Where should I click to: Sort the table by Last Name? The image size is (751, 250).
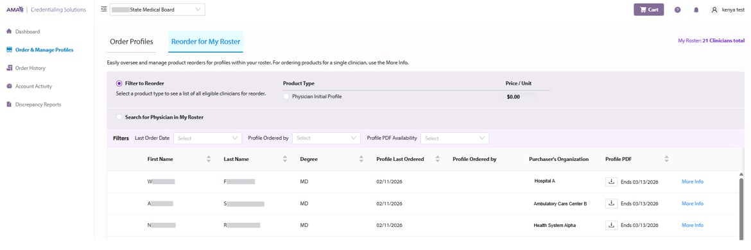coord(285,159)
